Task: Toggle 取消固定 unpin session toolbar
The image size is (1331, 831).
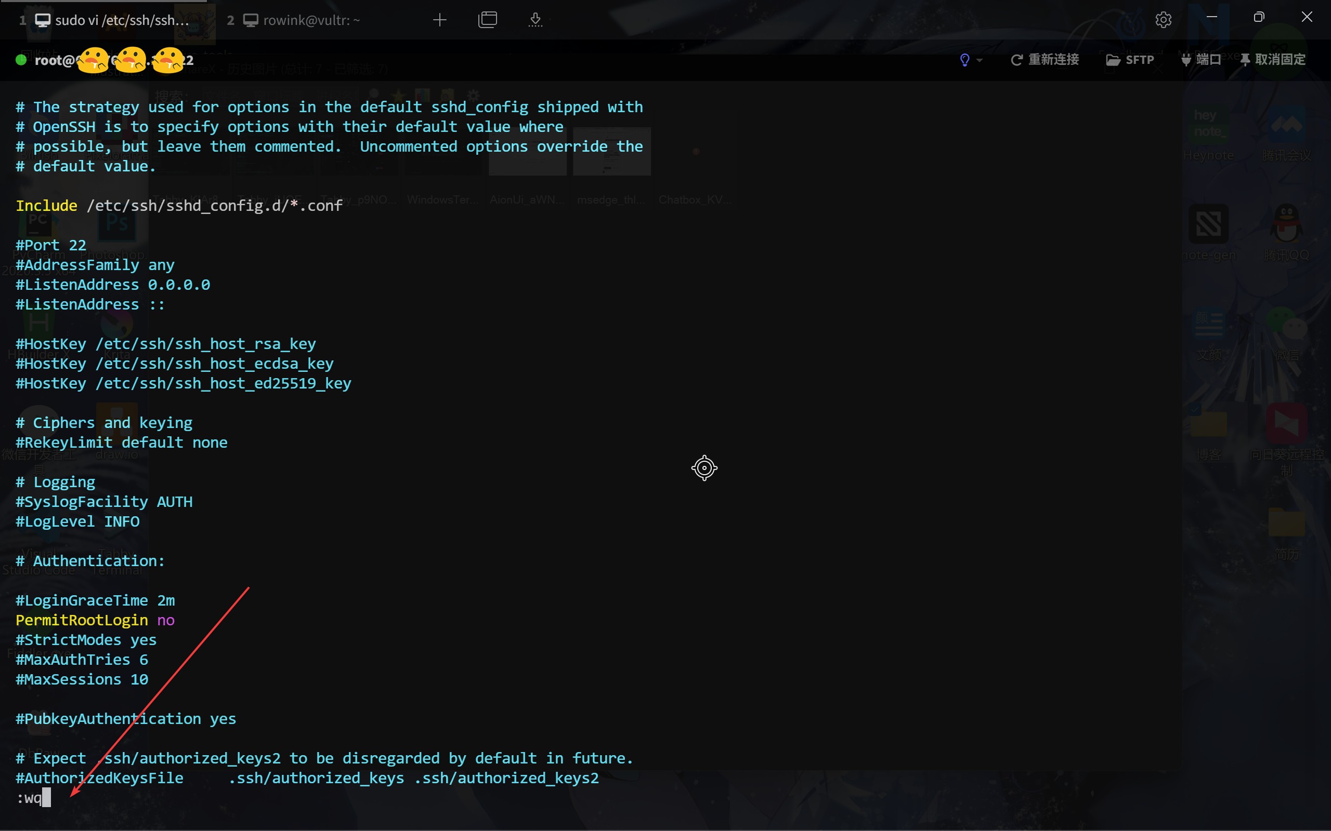Action: pyautogui.click(x=1273, y=60)
